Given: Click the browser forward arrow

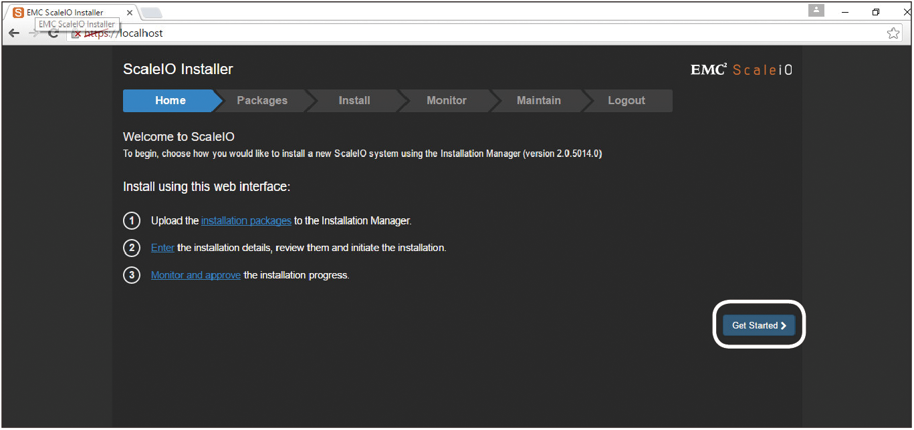Looking at the screenshot, I should coord(33,33).
